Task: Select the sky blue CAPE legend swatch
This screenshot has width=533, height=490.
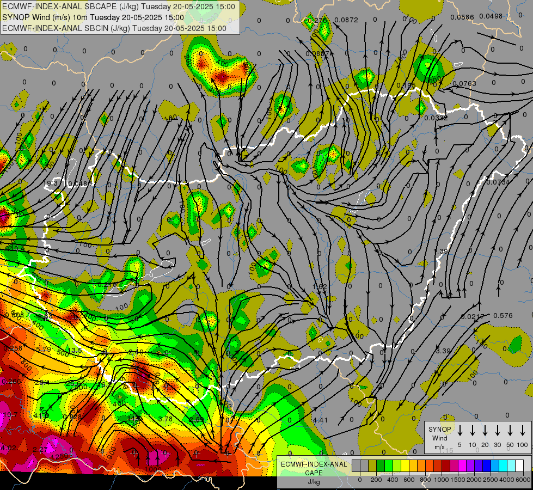Action: coord(494,466)
